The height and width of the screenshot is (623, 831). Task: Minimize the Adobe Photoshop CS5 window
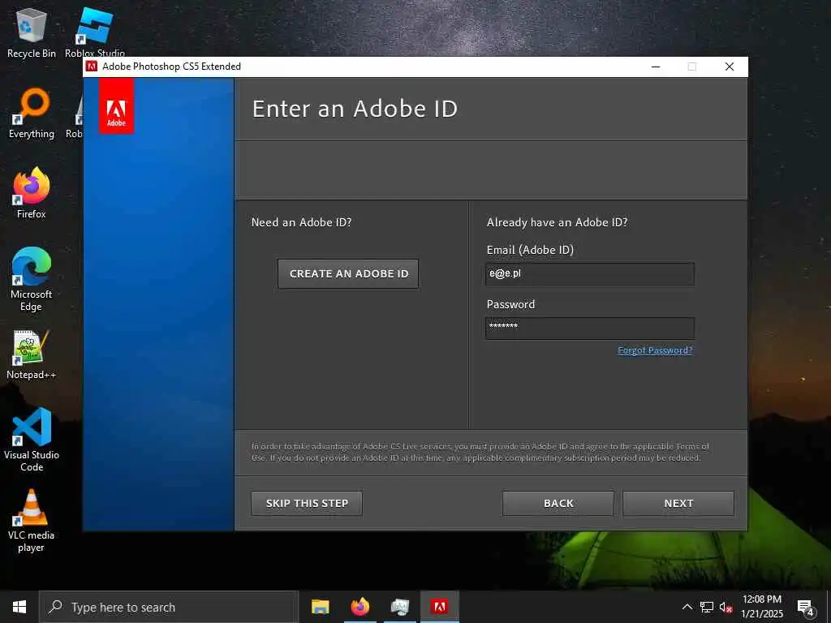656,67
